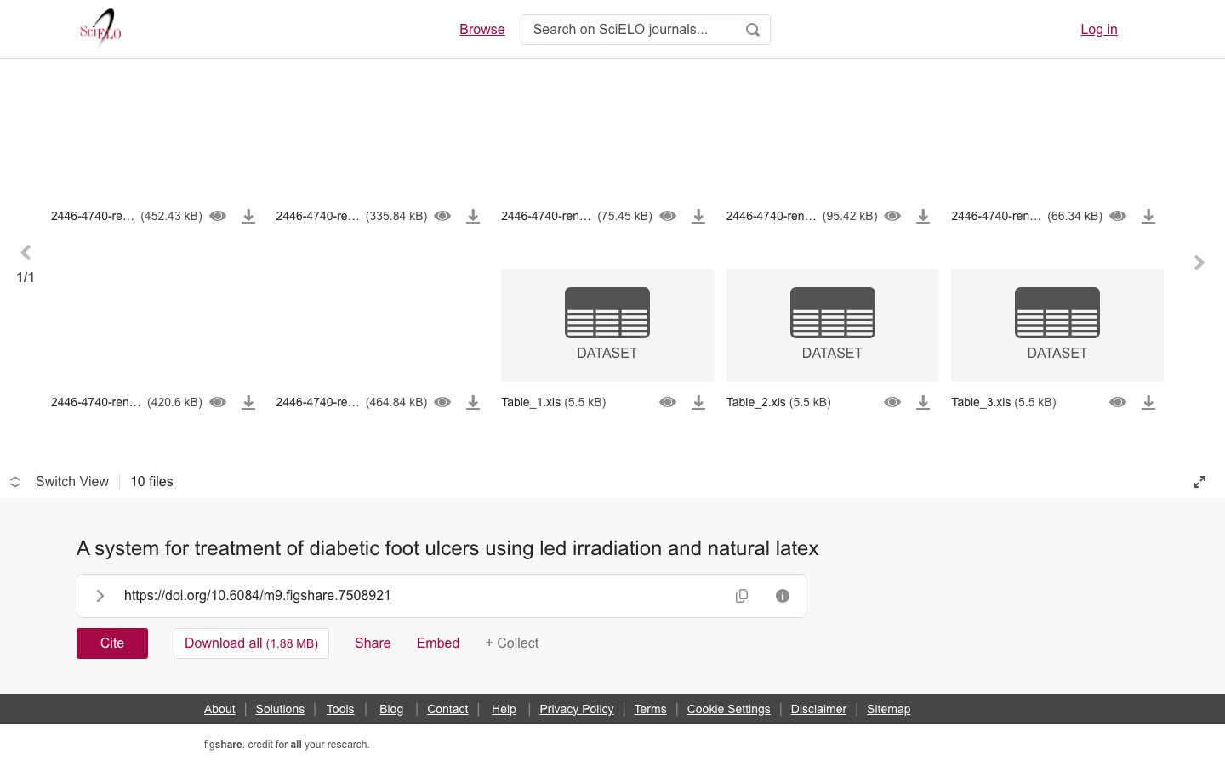Add item via Collect option
The image size is (1225, 765).
pyautogui.click(x=512, y=643)
